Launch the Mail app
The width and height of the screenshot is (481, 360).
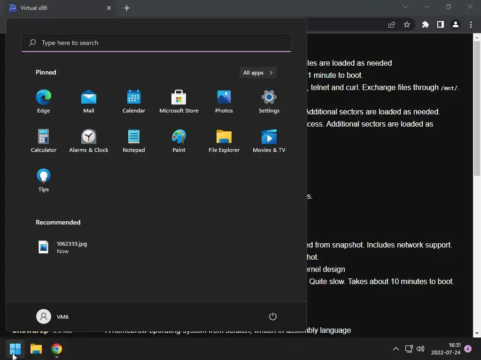[89, 102]
